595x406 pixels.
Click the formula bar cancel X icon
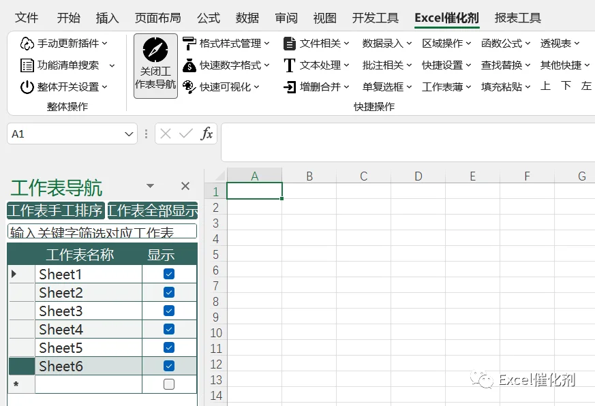(166, 134)
